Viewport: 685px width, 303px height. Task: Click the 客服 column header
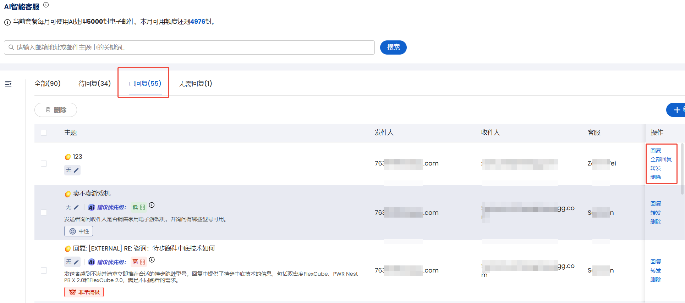tap(594, 133)
